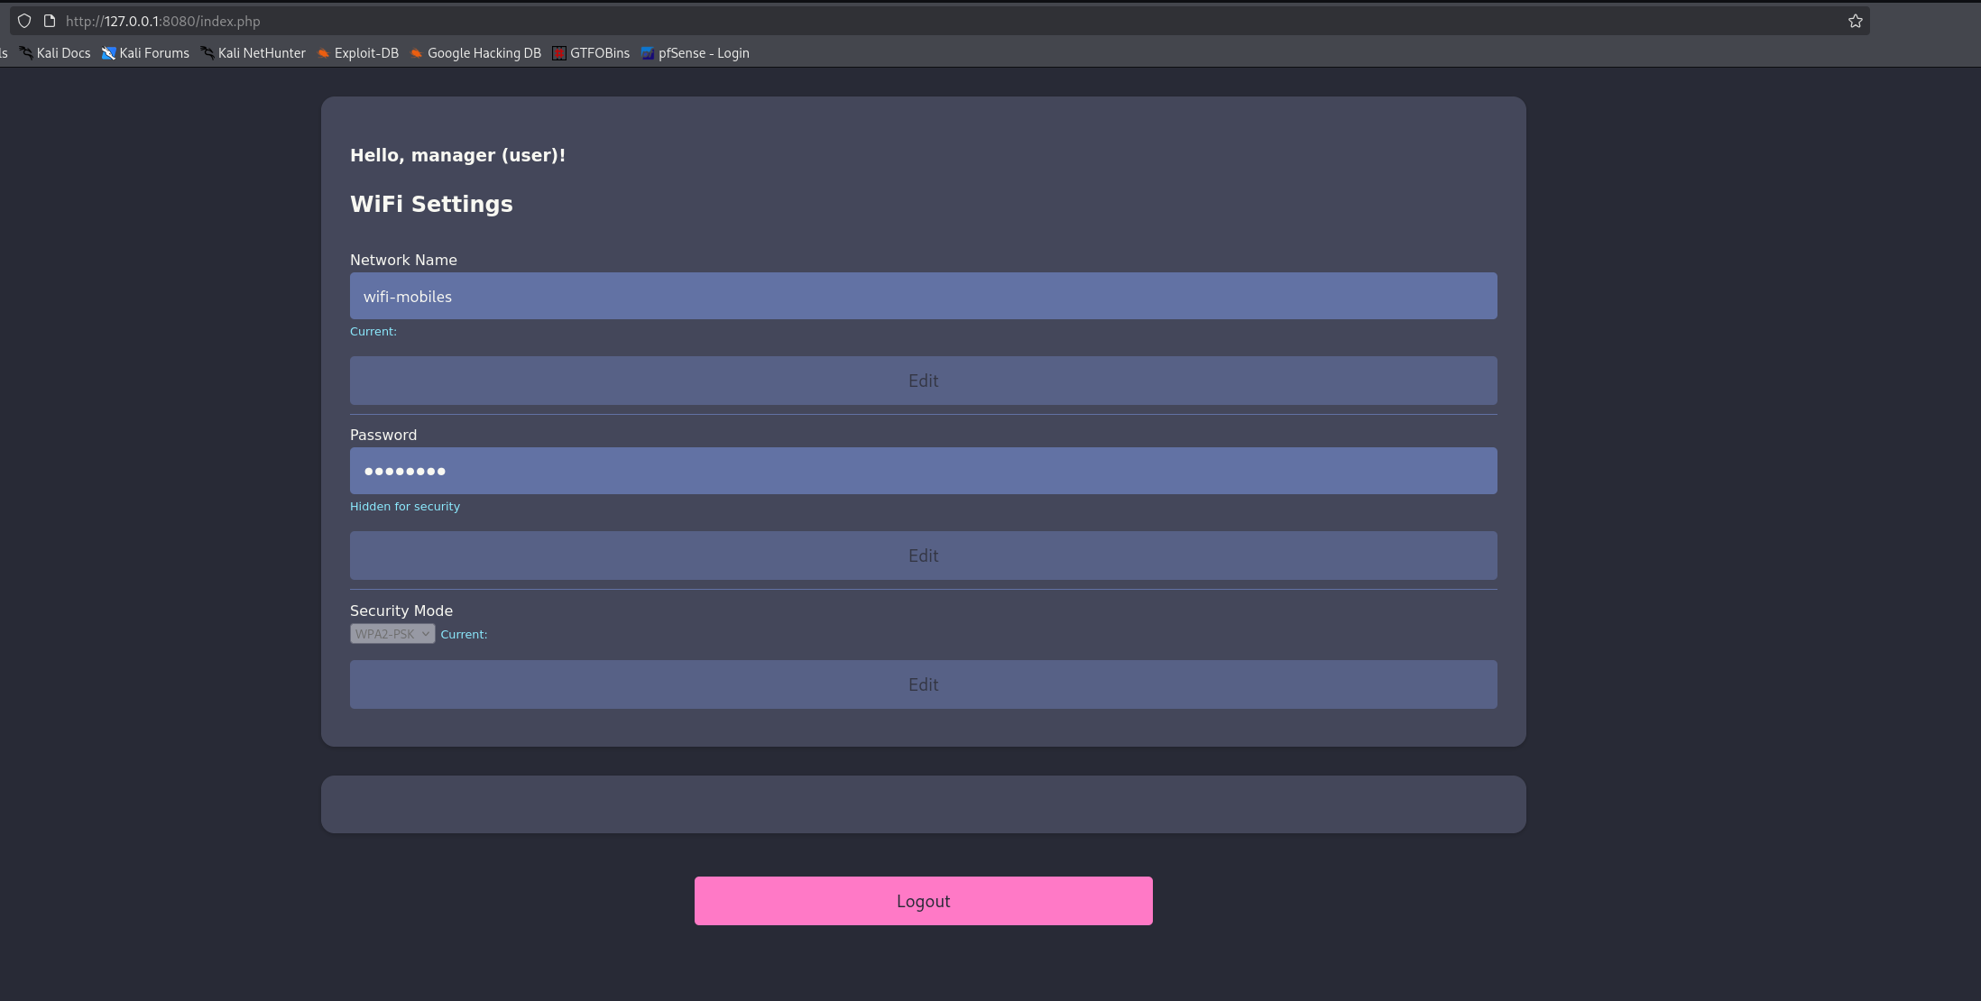
Task: Click the 'Security Mode' label
Action: point(401,611)
